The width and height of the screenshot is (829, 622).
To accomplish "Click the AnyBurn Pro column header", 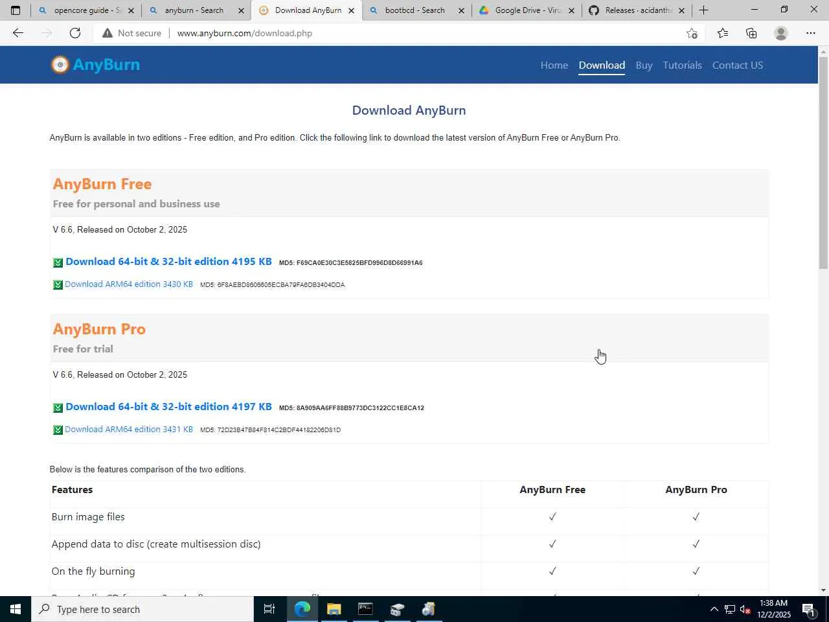I will 696,490.
